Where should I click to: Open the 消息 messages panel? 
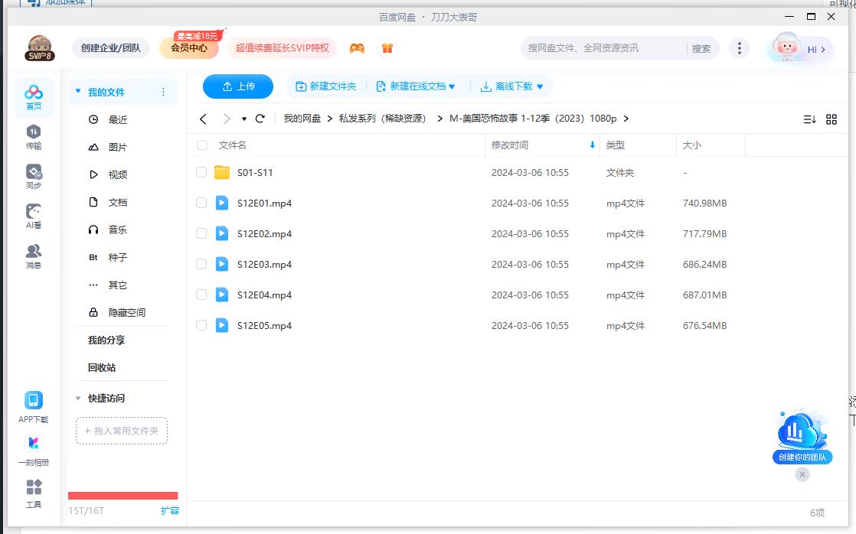coord(34,252)
